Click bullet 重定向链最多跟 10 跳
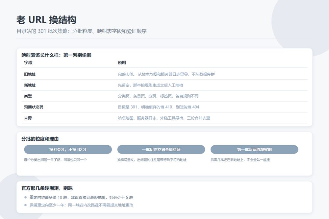Screen dimensions: 329x219 tap(81, 197)
